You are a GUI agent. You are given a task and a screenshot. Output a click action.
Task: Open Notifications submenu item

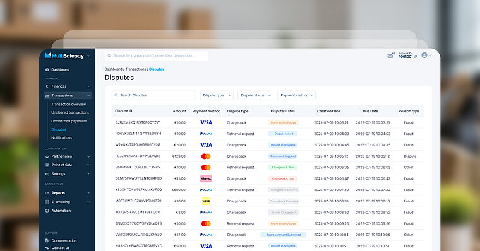pos(61,137)
